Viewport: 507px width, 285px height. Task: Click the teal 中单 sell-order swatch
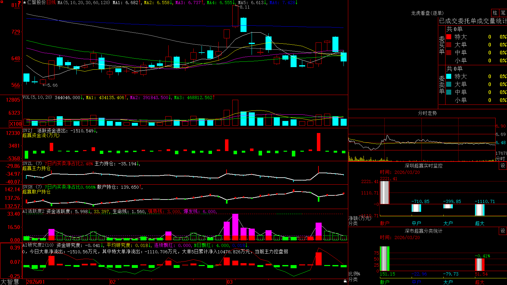[x=449, y=92]
